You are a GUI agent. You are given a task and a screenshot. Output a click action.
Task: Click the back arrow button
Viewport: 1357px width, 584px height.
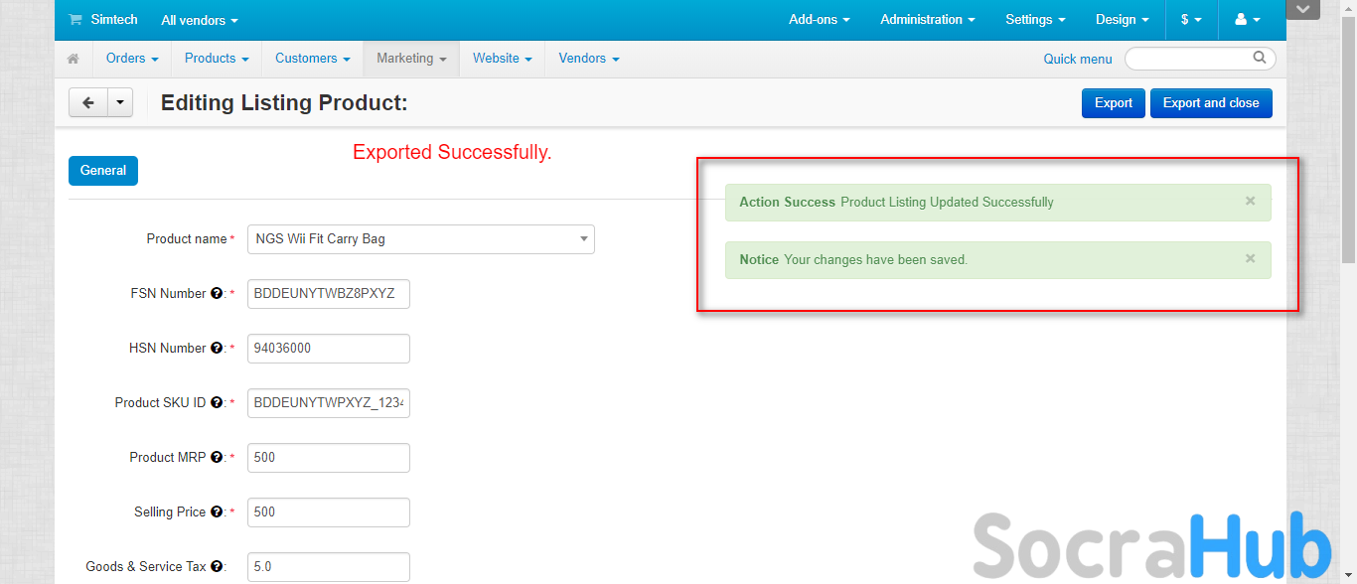[88, 102]
